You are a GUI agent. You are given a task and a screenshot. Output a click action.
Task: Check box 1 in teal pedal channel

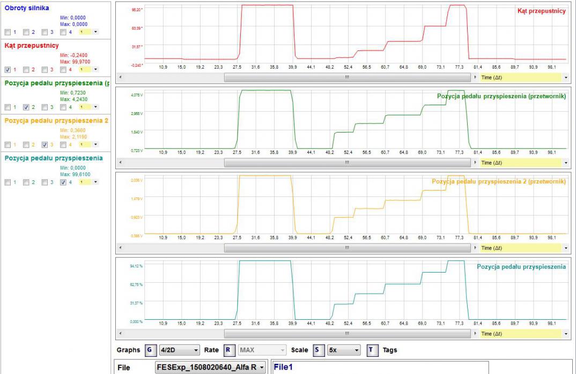(x=8, y=182)
